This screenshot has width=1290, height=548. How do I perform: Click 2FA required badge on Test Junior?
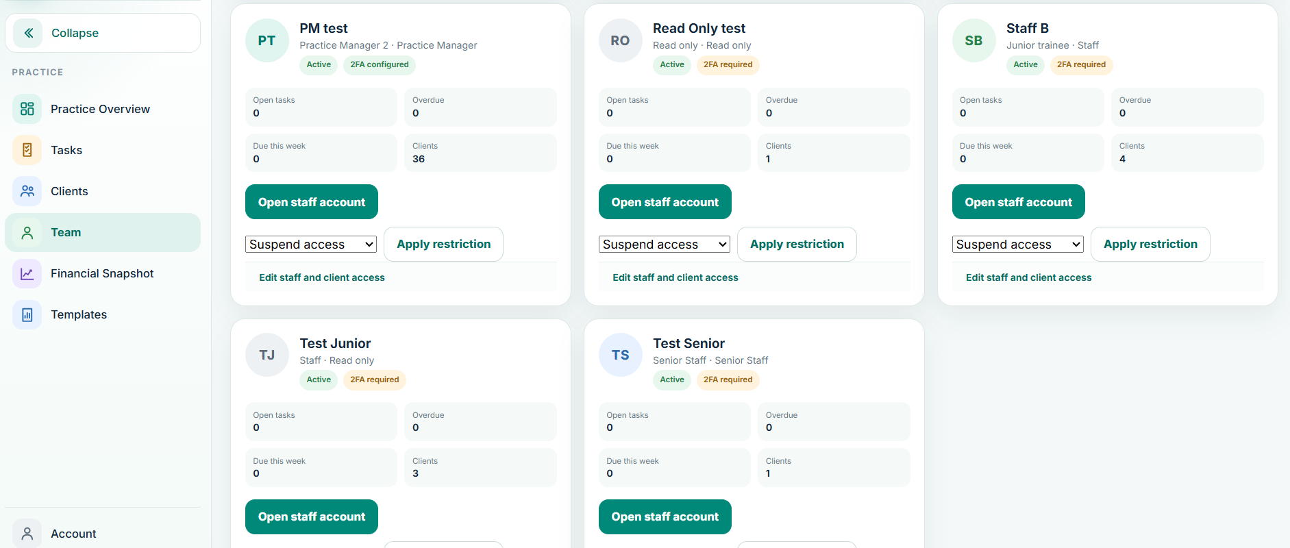tap(375, 379)
